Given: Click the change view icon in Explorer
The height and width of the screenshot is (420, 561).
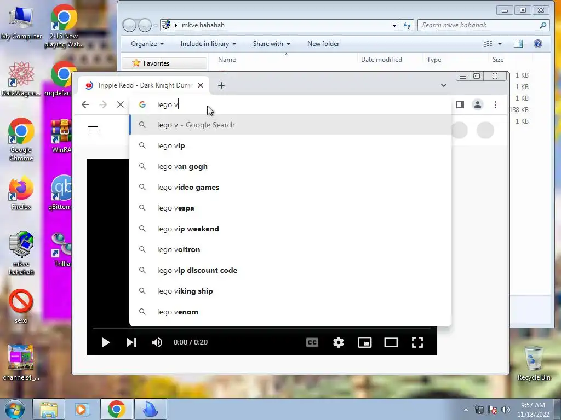Looking at the screenshot, I should (x=488, y=44).
